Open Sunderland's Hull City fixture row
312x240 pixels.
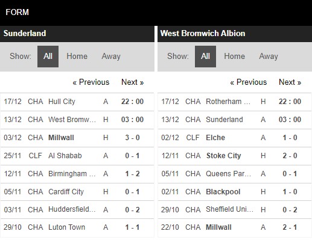77,102
